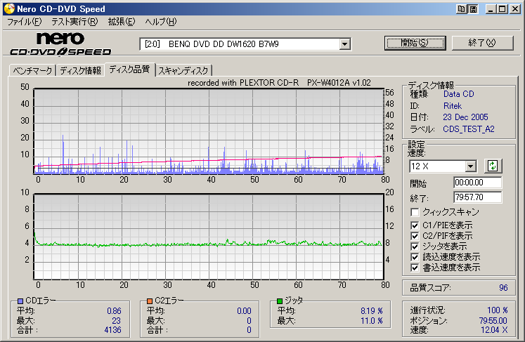Viewport: 525px width, 342px height.
Task: Enable the クイックスキャン checkbox
Action: [415, 211]
